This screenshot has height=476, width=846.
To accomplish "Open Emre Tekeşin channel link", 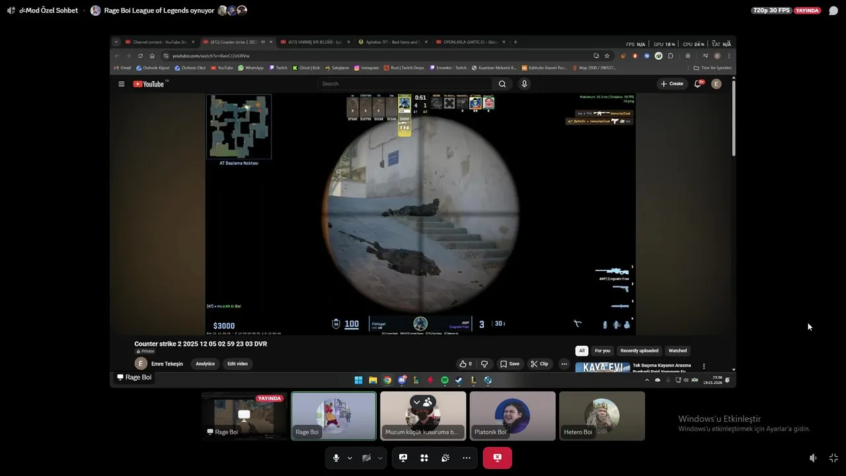I will [167, 364].
